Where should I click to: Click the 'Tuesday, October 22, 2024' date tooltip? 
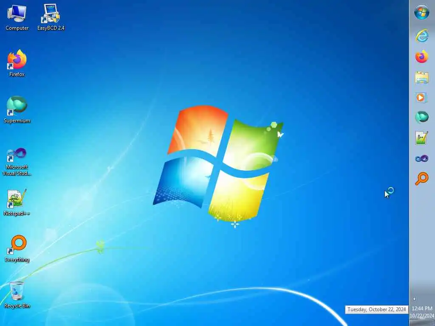(x=377, y=309)
